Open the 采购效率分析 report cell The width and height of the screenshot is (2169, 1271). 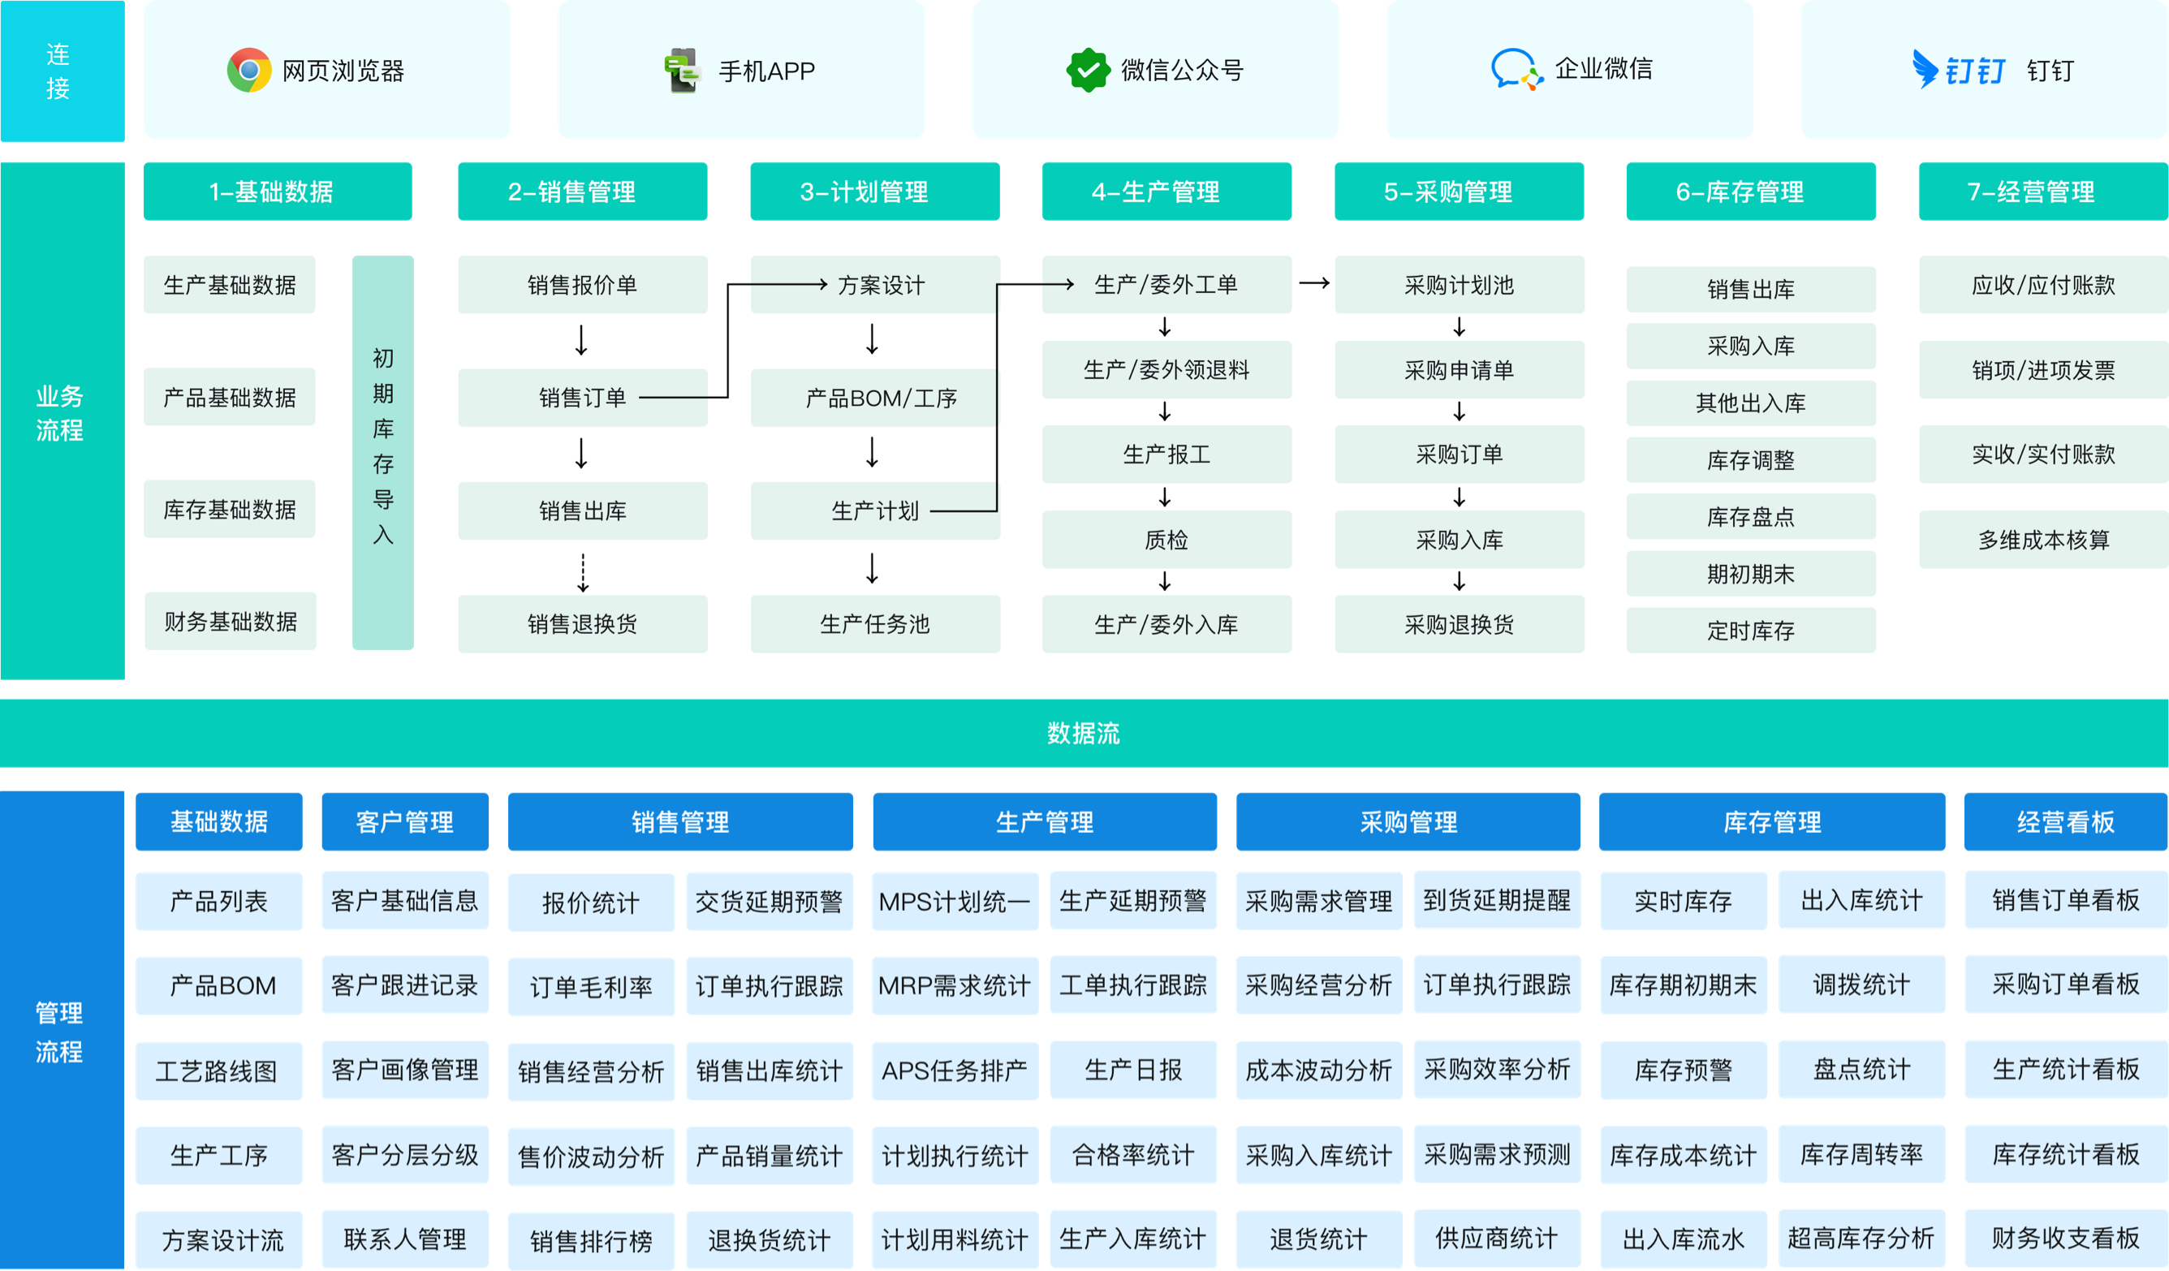[x=1496, y=1069]
